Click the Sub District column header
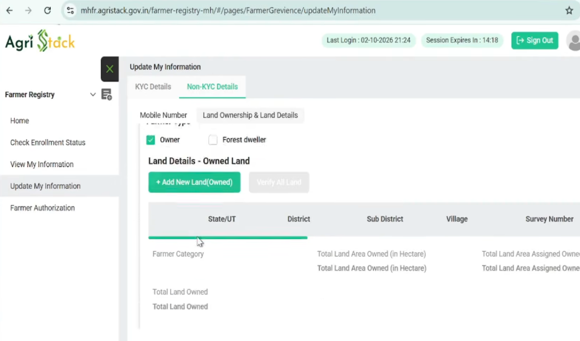The image size is (580, 341). coord(385,219)
